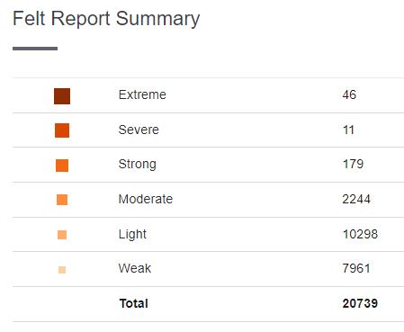Select the Light intensity color swatch

tap(62, 235)
